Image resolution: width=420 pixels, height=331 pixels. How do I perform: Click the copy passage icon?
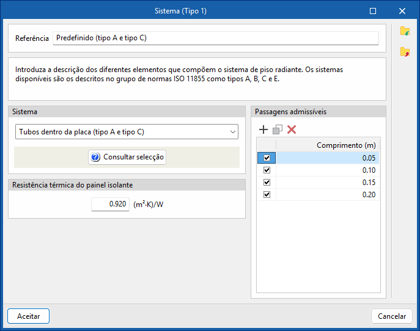[278, 129]
